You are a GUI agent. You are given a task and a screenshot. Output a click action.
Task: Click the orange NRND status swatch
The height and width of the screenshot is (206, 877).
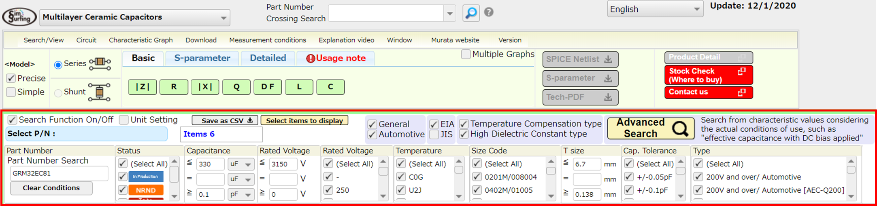click(146, 190)
